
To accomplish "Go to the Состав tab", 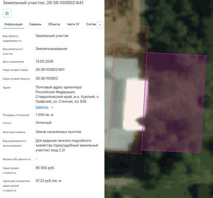I will click(x=91, y=24).
